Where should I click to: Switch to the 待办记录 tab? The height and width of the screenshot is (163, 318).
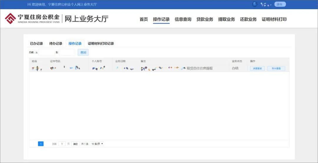click(56, 44)
